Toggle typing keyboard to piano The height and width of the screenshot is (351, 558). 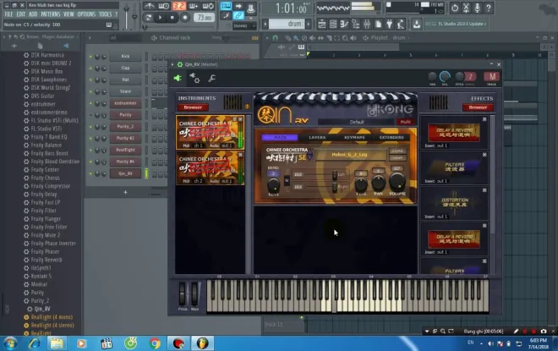226,6
